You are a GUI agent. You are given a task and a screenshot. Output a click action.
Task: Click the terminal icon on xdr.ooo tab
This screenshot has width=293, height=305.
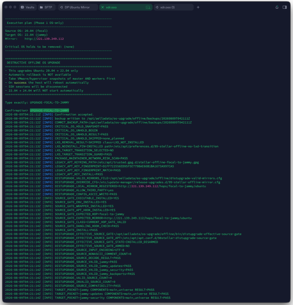pyautogui.click(x=148, y=7)
